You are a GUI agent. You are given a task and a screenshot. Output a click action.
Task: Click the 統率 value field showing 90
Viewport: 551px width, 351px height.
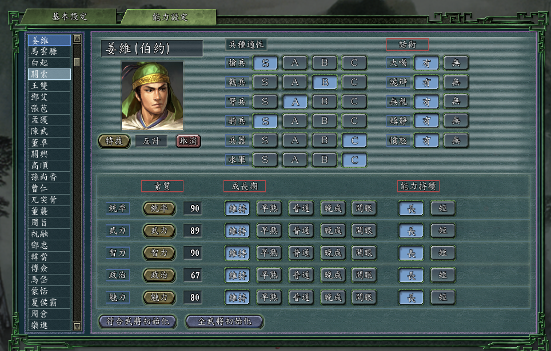[193, 208]
